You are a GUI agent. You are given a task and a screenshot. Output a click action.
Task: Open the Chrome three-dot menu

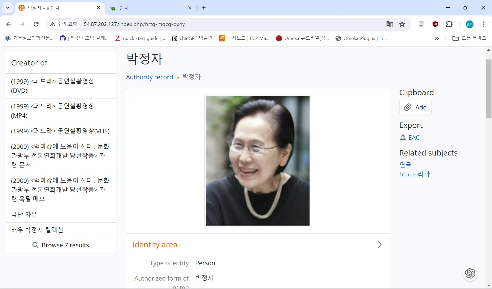pos(483,24)
